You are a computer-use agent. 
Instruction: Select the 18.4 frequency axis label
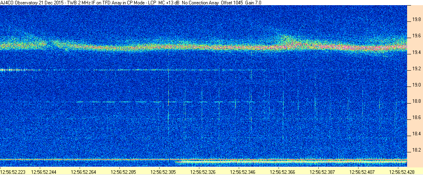click(x=416, y=134)
